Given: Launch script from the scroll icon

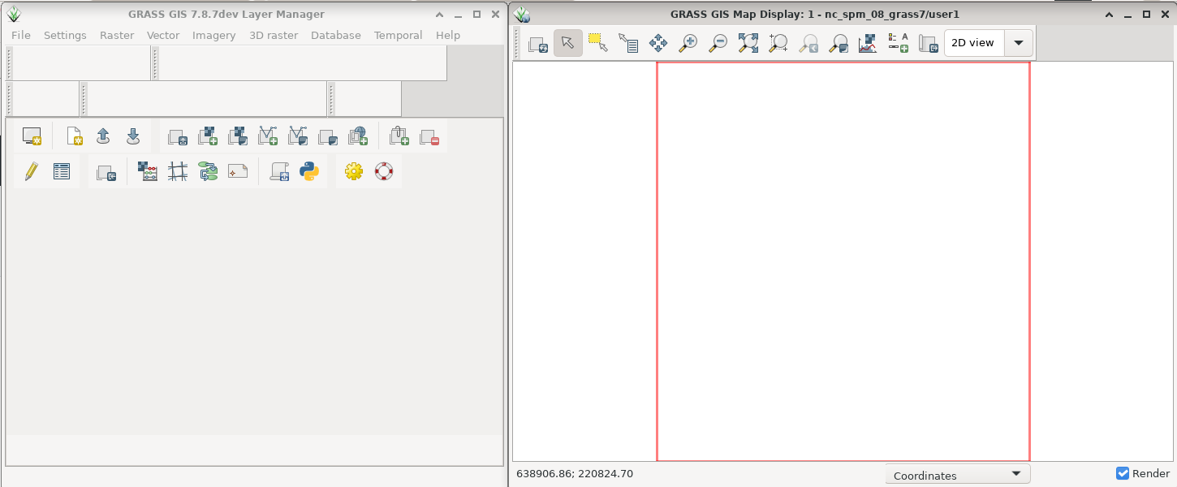Looking at the screenshot, I should (279, 171).
